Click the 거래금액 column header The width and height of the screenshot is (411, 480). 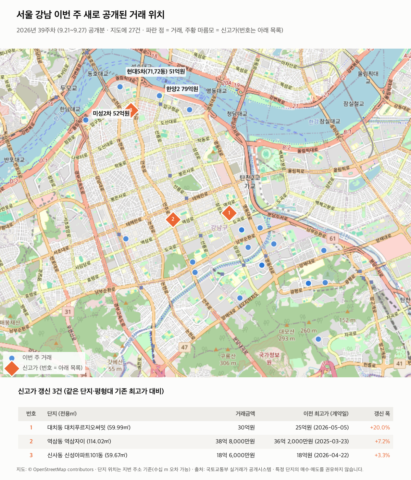click(x=245, y=414)
